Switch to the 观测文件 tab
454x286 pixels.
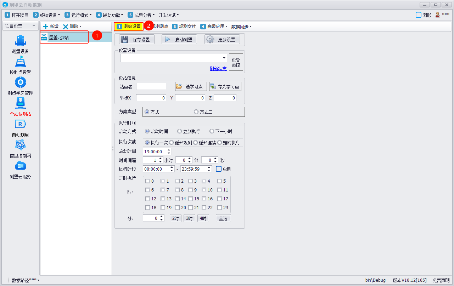[184, 27]
